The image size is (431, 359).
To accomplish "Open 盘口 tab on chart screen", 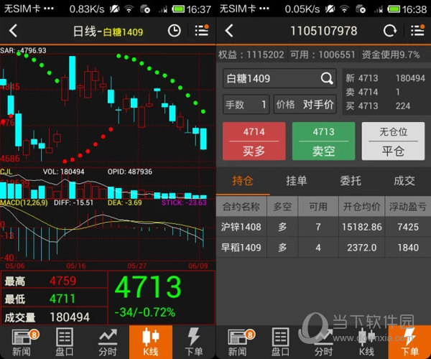I will pos(65,342).
